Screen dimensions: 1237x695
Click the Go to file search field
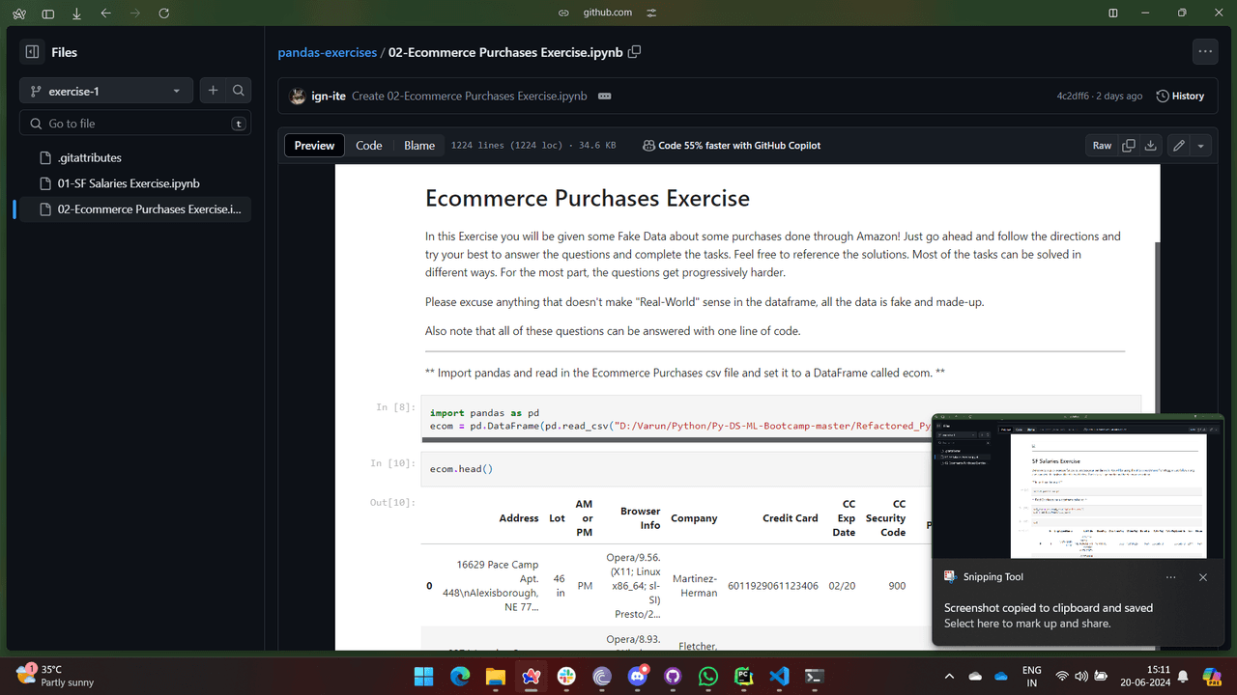tap(135, 124)
